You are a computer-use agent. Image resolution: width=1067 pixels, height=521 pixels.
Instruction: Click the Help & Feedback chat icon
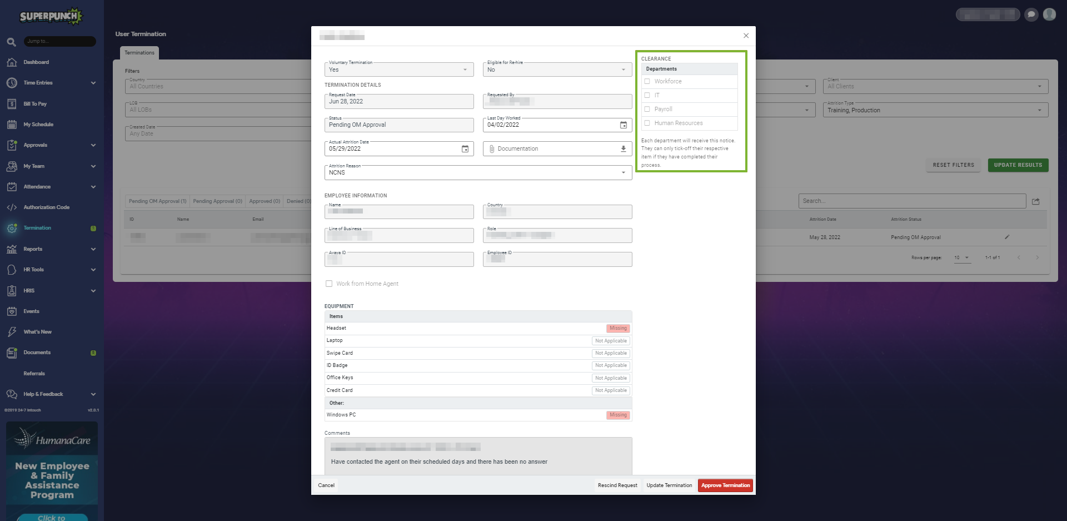tap(12, 394)
